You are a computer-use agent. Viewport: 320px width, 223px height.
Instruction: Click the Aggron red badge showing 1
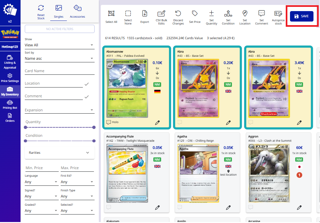[299, 175]
